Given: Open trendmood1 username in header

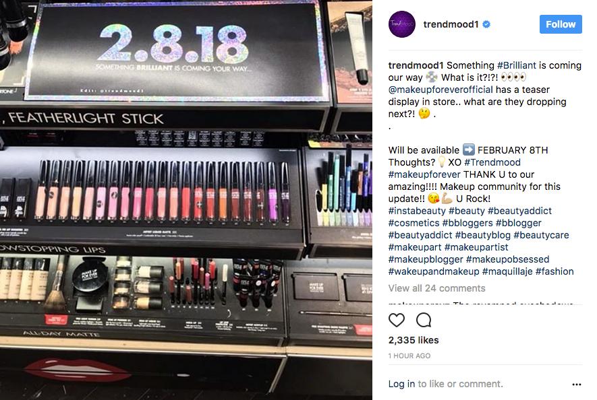Looking at the screenshot, I should click(x=451, y=24).
